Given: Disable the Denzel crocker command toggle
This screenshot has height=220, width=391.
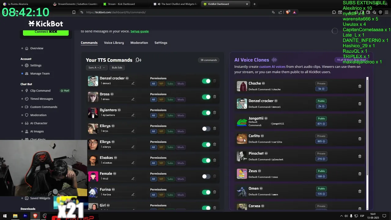Looking at the screenshot, I should click(206, 81).
